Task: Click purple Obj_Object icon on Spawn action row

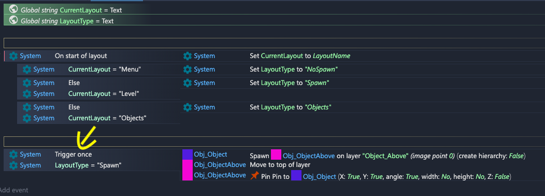Action: coord(188,155)
